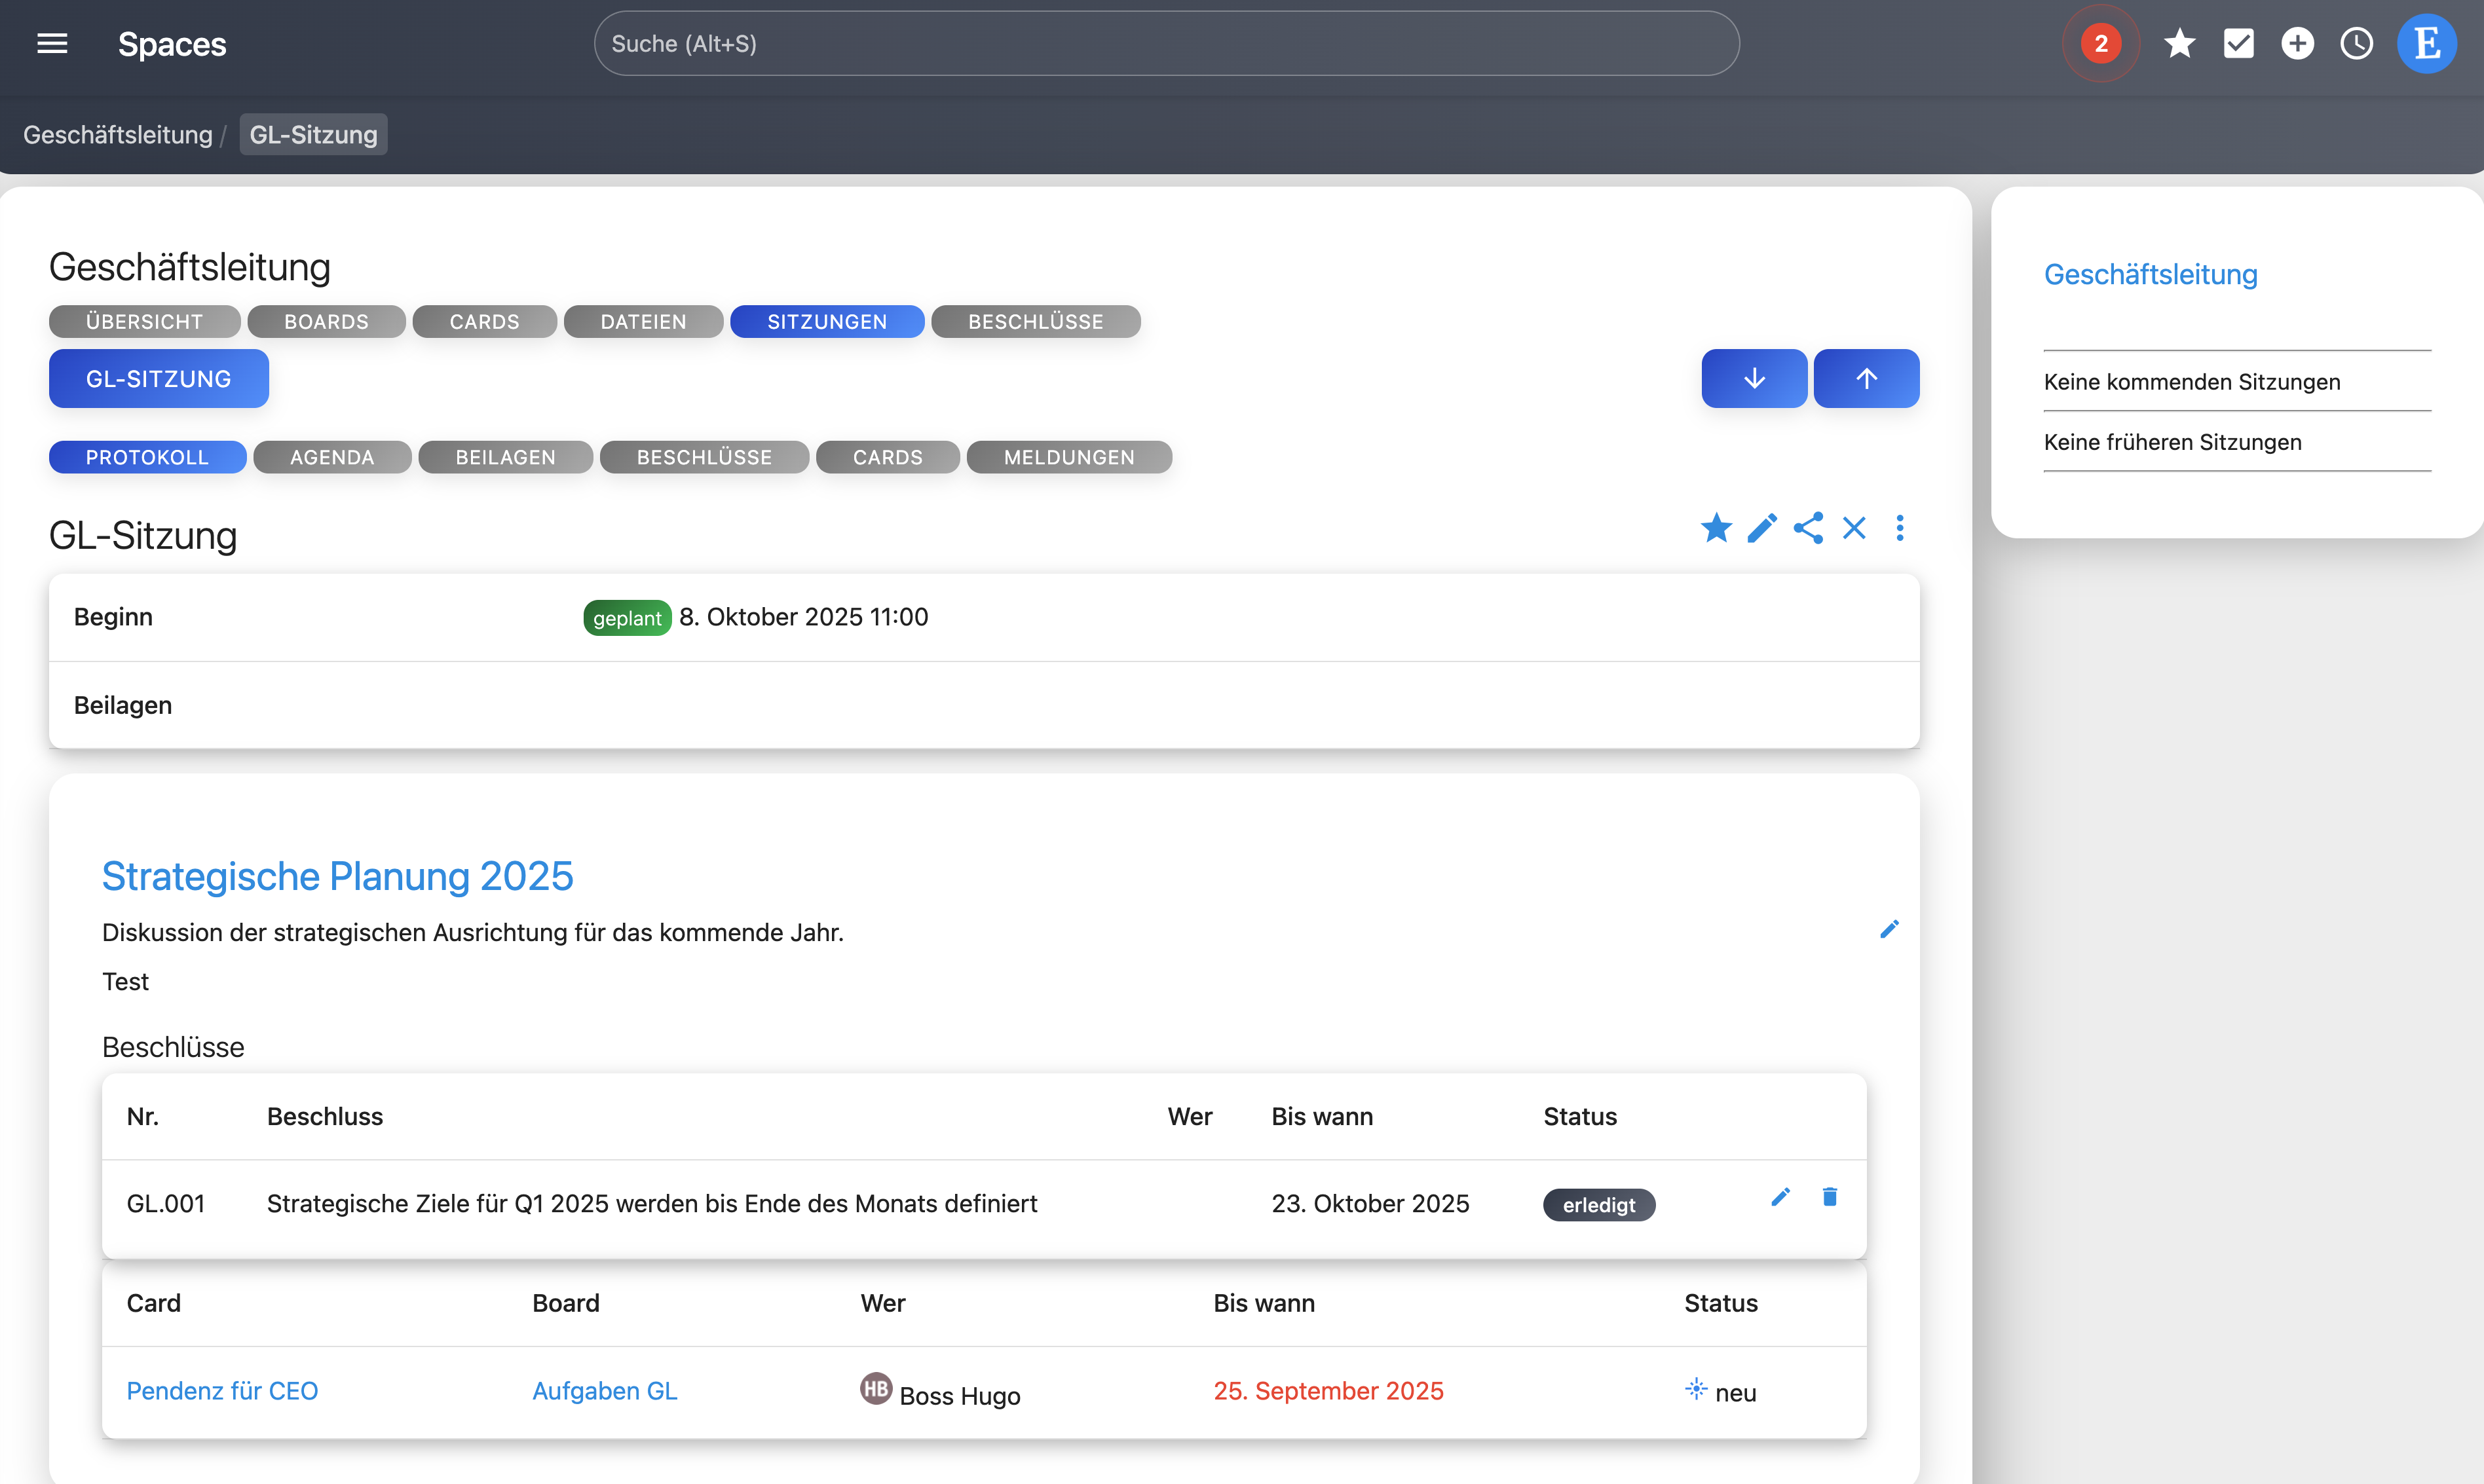This screenshot has width=2484, height=1484.
Task: Edit the Strategische Planung 2025 agenda item
Action: click(1888, 930)
